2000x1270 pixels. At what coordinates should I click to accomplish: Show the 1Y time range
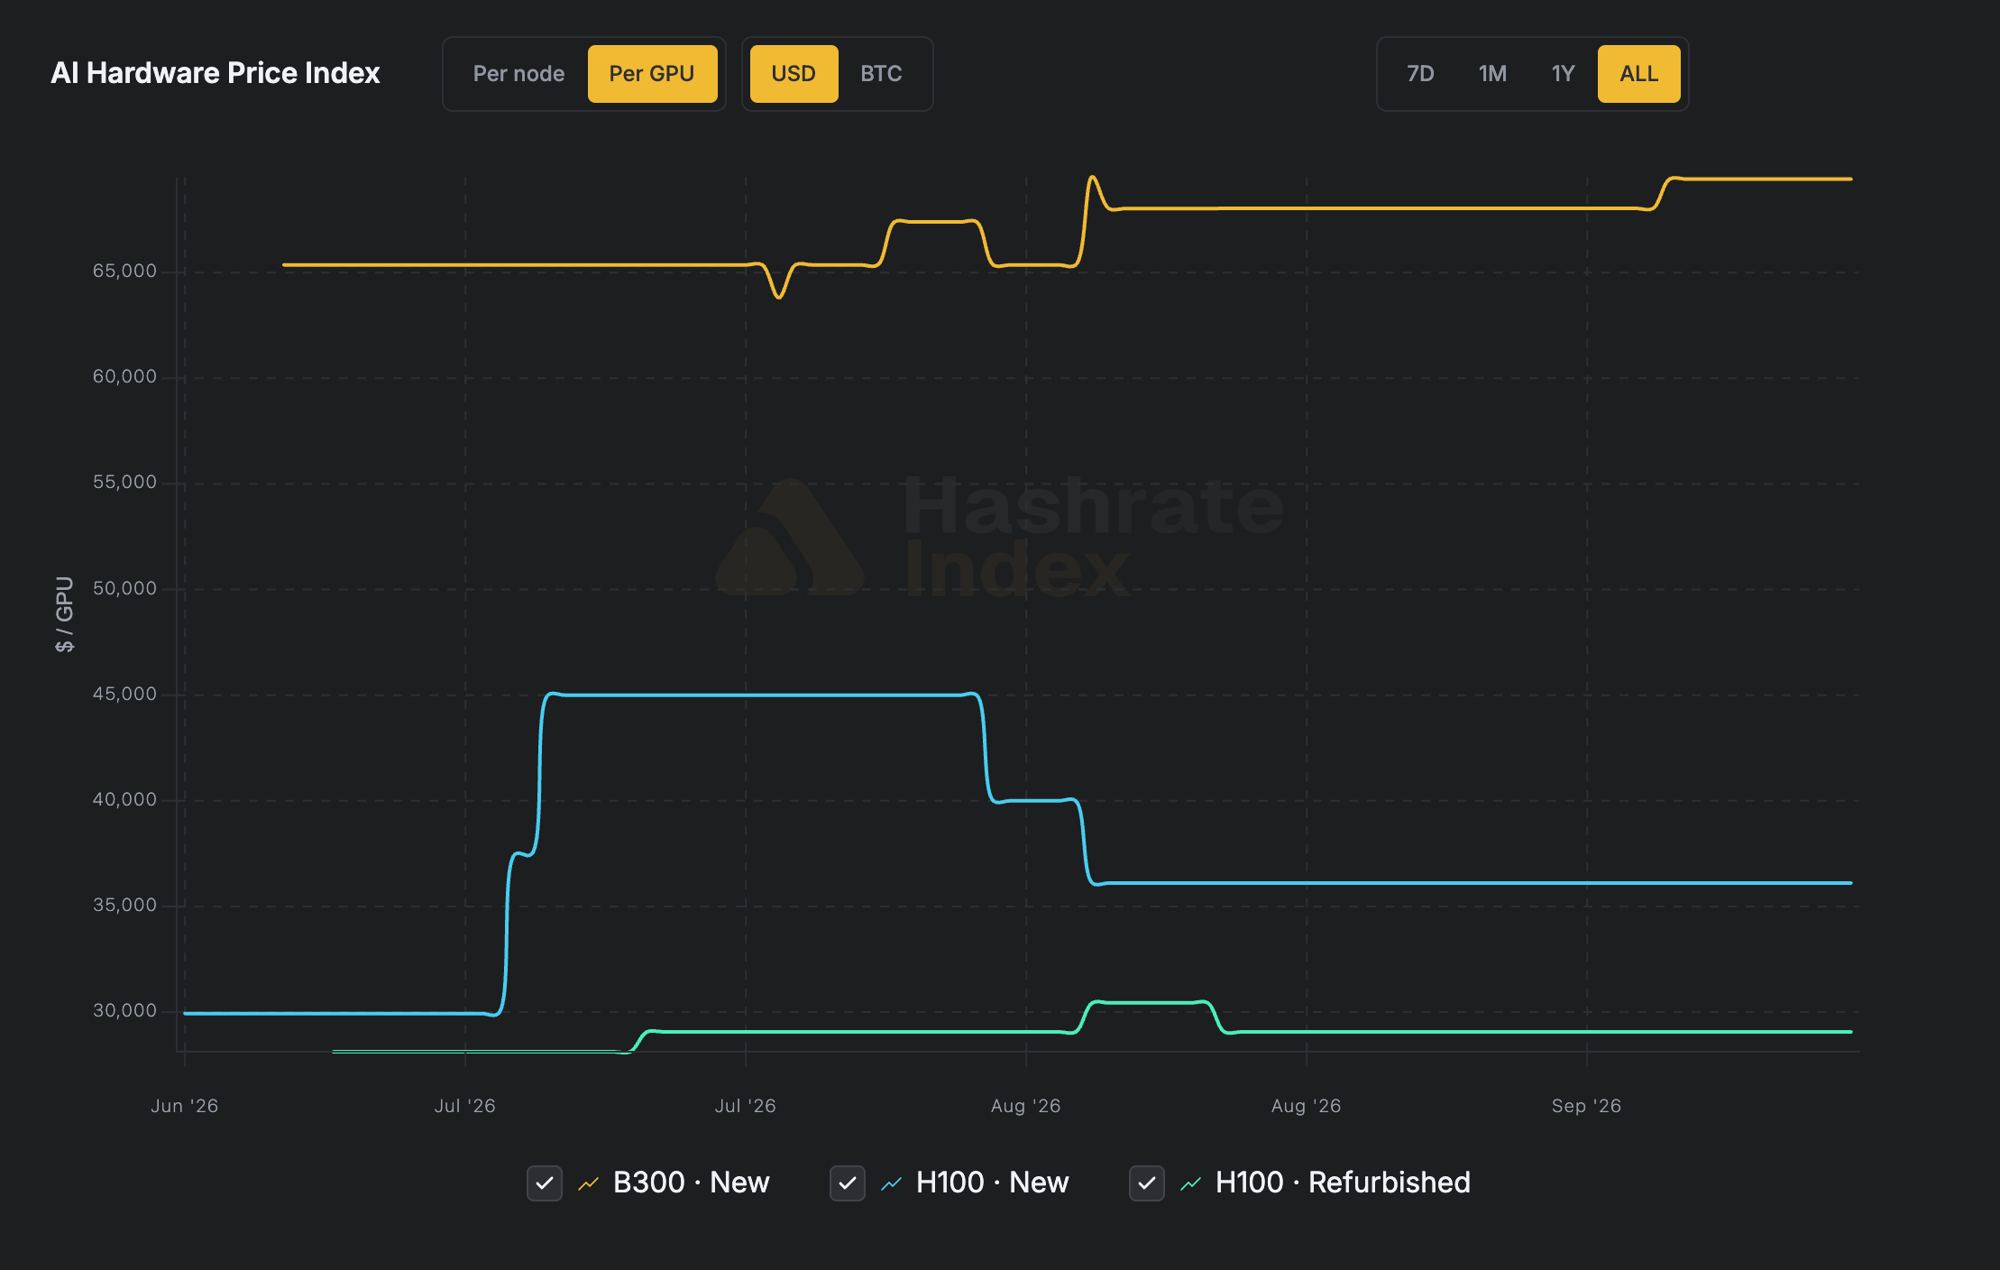click(1563, 74)
